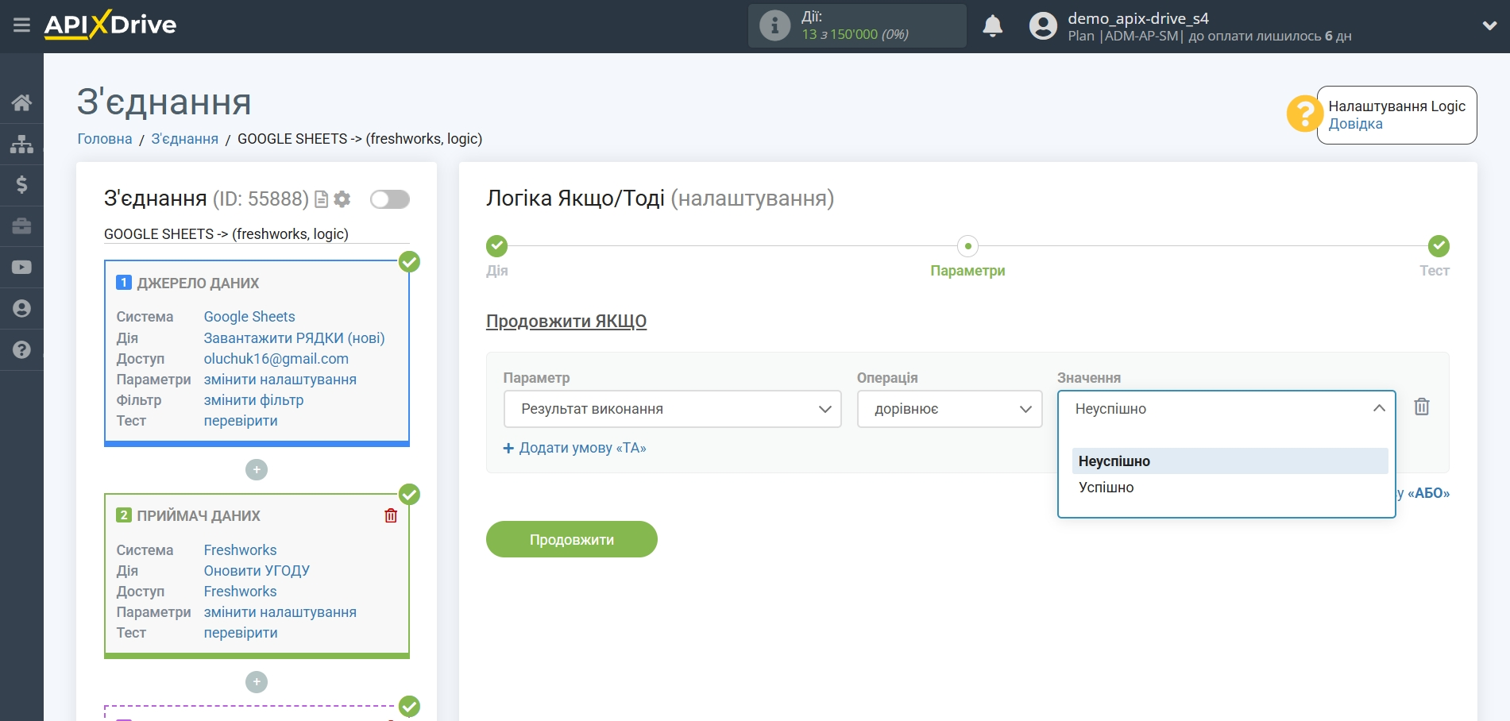Viewport: 1510px width, 721px height.
Task: Click the 'Додати умову «ТА»' link
Action: tap(575, 448)
